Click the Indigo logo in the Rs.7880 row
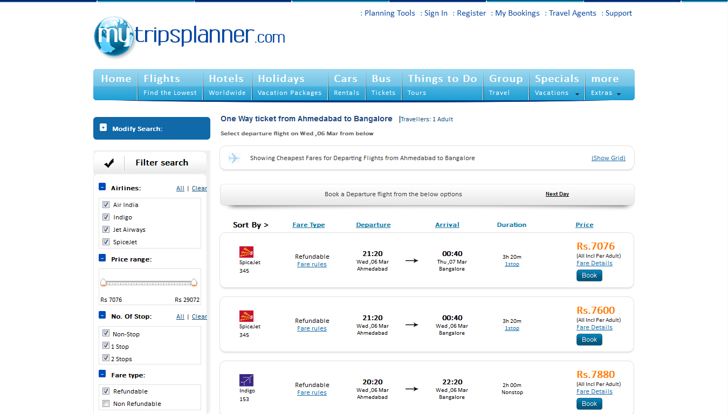The width and height of the screenshot is (728, 414). click(x=246, y=380)
